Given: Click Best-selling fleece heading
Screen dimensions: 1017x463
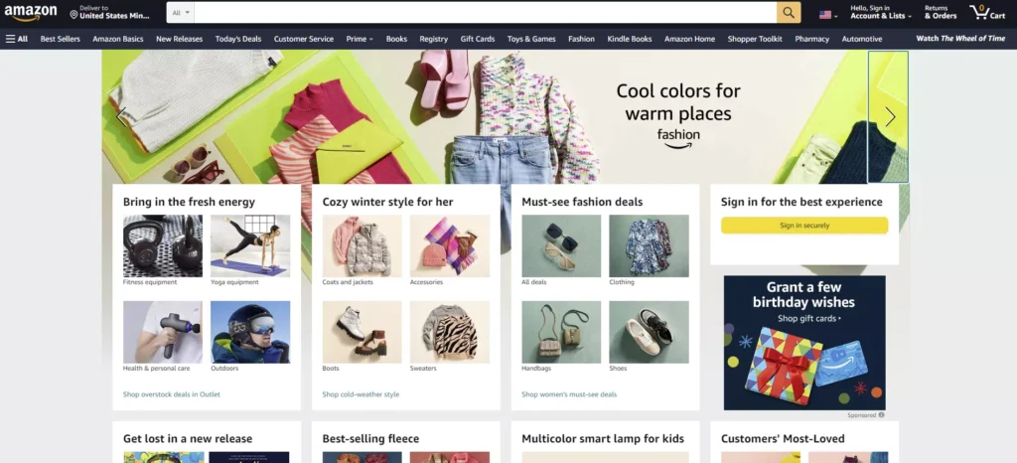Looking at the screenshot, I should [370, 439].
